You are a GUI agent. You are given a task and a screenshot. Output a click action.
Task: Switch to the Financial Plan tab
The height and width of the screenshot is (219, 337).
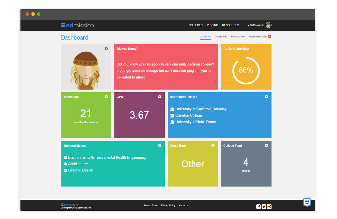click(x=238, y=37)
